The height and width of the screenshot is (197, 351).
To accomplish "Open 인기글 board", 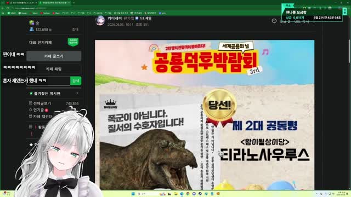I will click(39, 110).
